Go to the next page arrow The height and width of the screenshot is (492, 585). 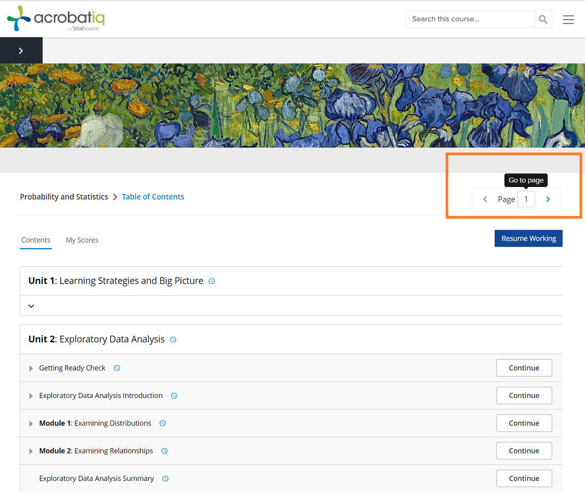tap(548, 199)
